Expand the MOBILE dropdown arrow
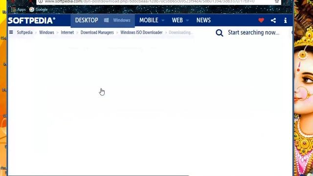The height and width of the screenshot is (176, 313). click(163, 21)
